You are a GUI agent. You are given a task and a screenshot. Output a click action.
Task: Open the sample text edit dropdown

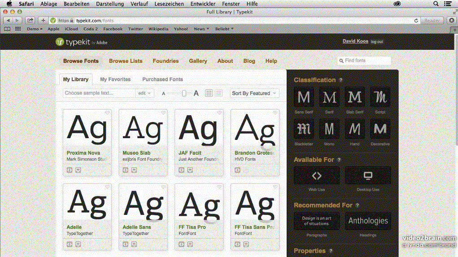click(x=144, y=93)
